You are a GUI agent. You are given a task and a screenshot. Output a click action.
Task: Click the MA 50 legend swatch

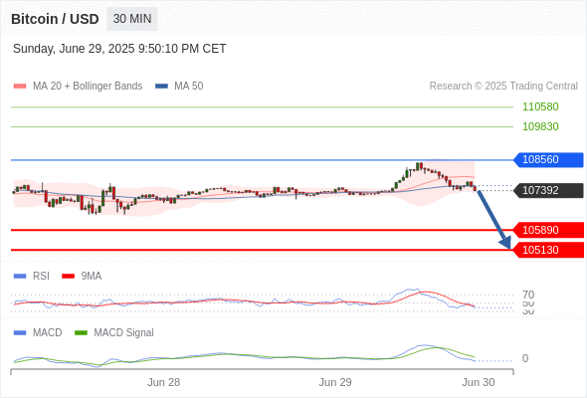(161, 87)
